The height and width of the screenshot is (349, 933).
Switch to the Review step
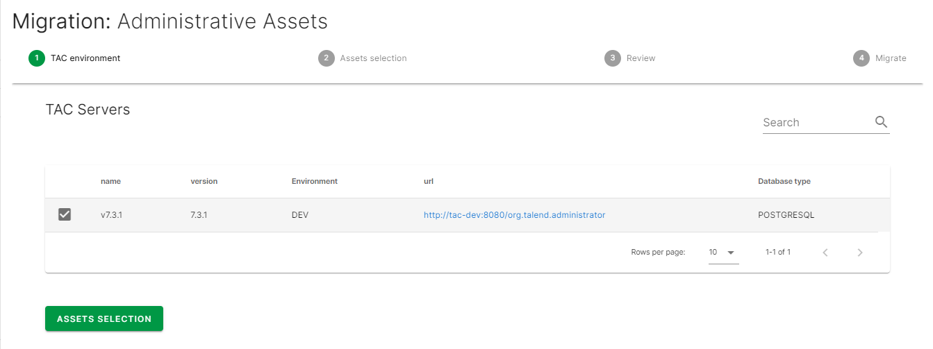click(641, 58)
